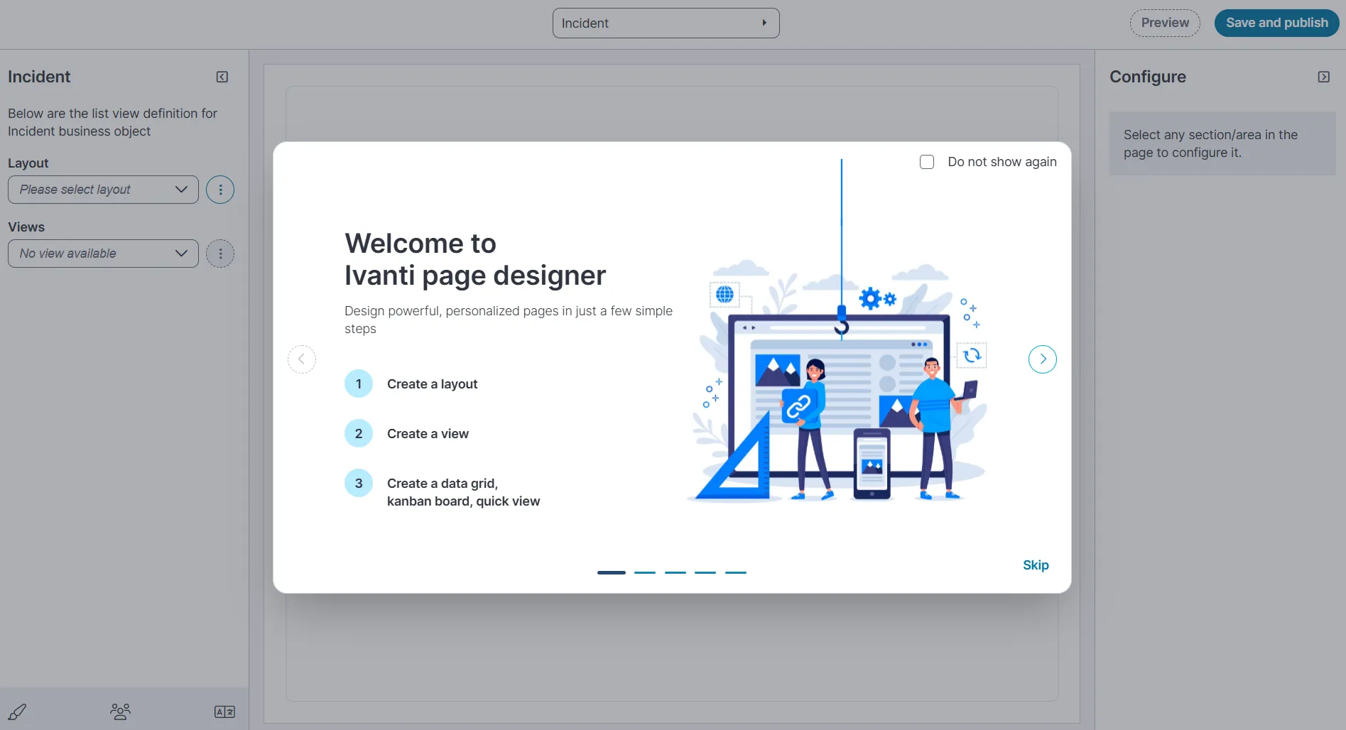
Task: Click Save and publish
Action: (1276, 23)
